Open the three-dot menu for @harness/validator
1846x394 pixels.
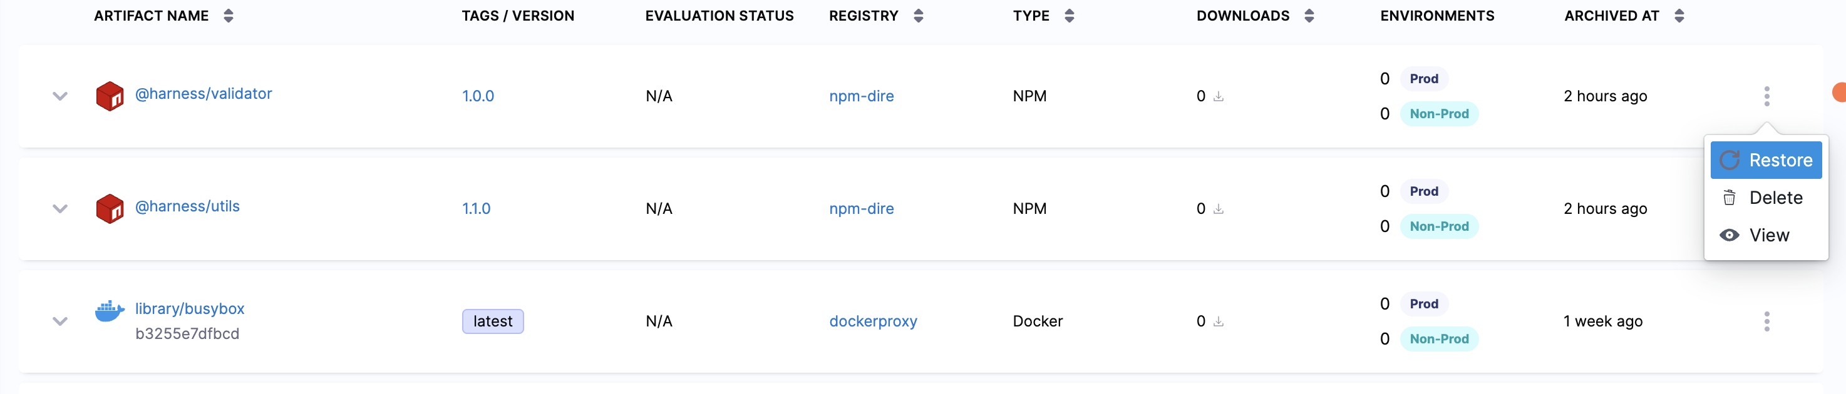[x=1766, y=96]
